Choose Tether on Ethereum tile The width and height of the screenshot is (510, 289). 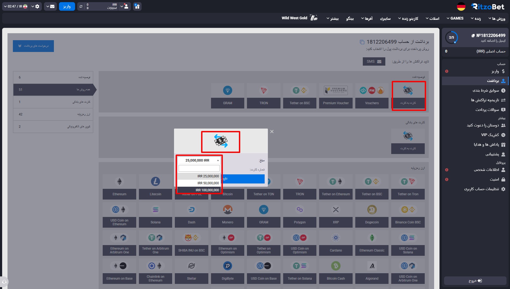336,187
